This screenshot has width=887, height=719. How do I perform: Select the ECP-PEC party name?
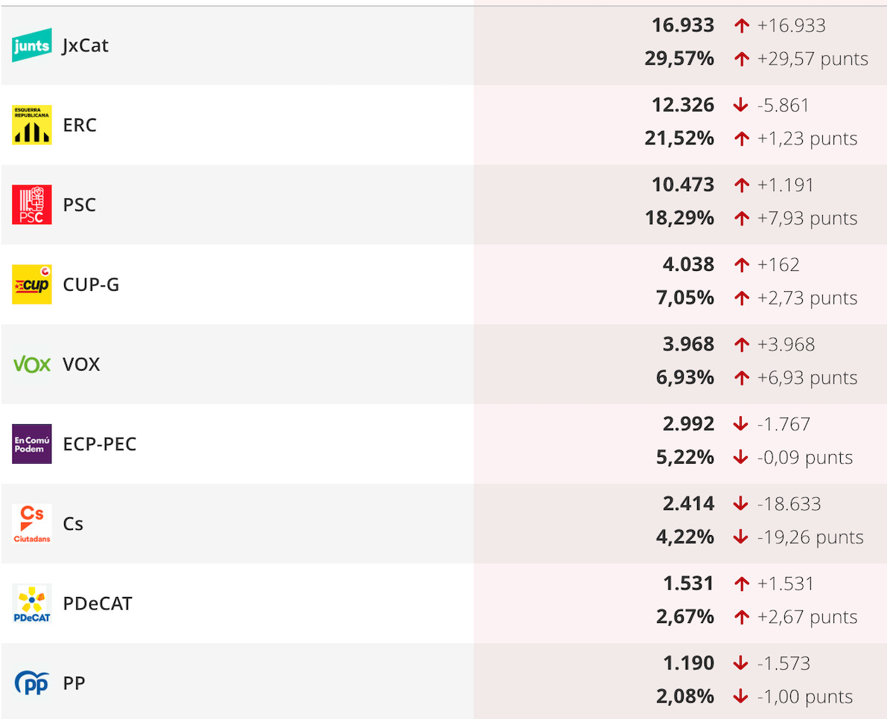[x=100, y=444]
